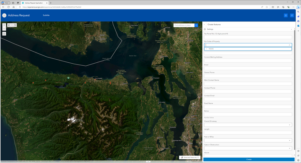Click the Email input field
This screenshot has height=163, width=301.
coord(248,68)
